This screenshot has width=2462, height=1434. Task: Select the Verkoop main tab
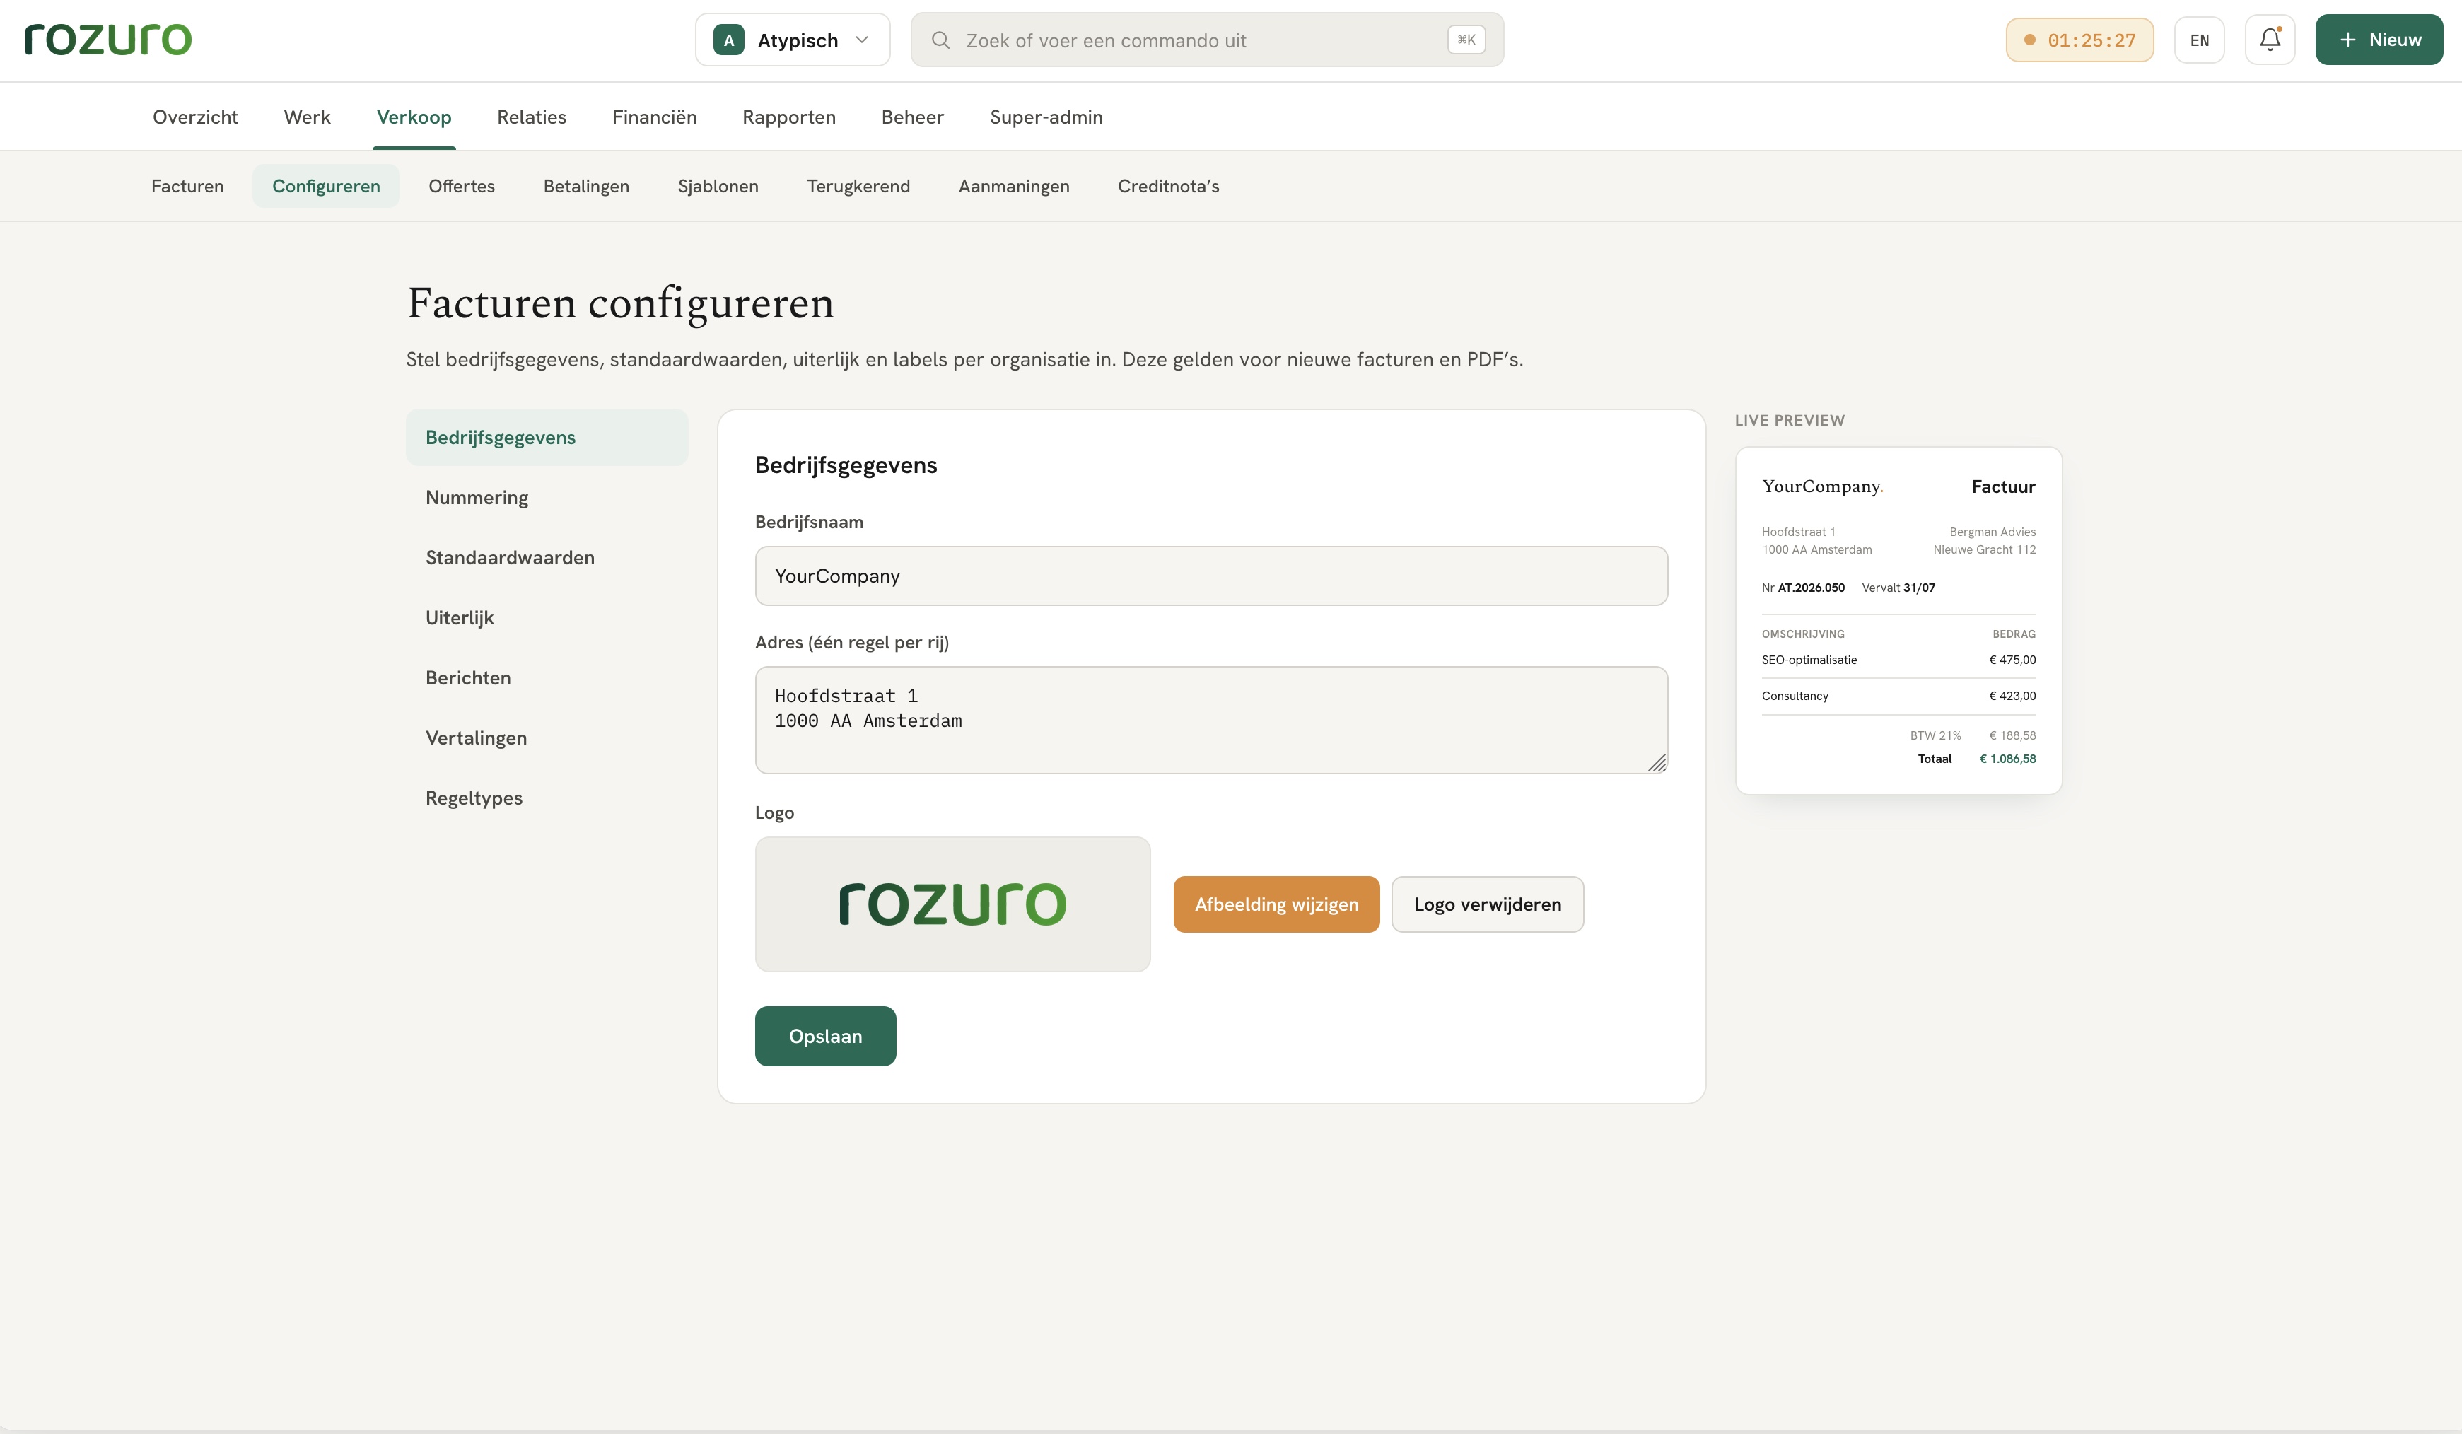coord(414,117)
